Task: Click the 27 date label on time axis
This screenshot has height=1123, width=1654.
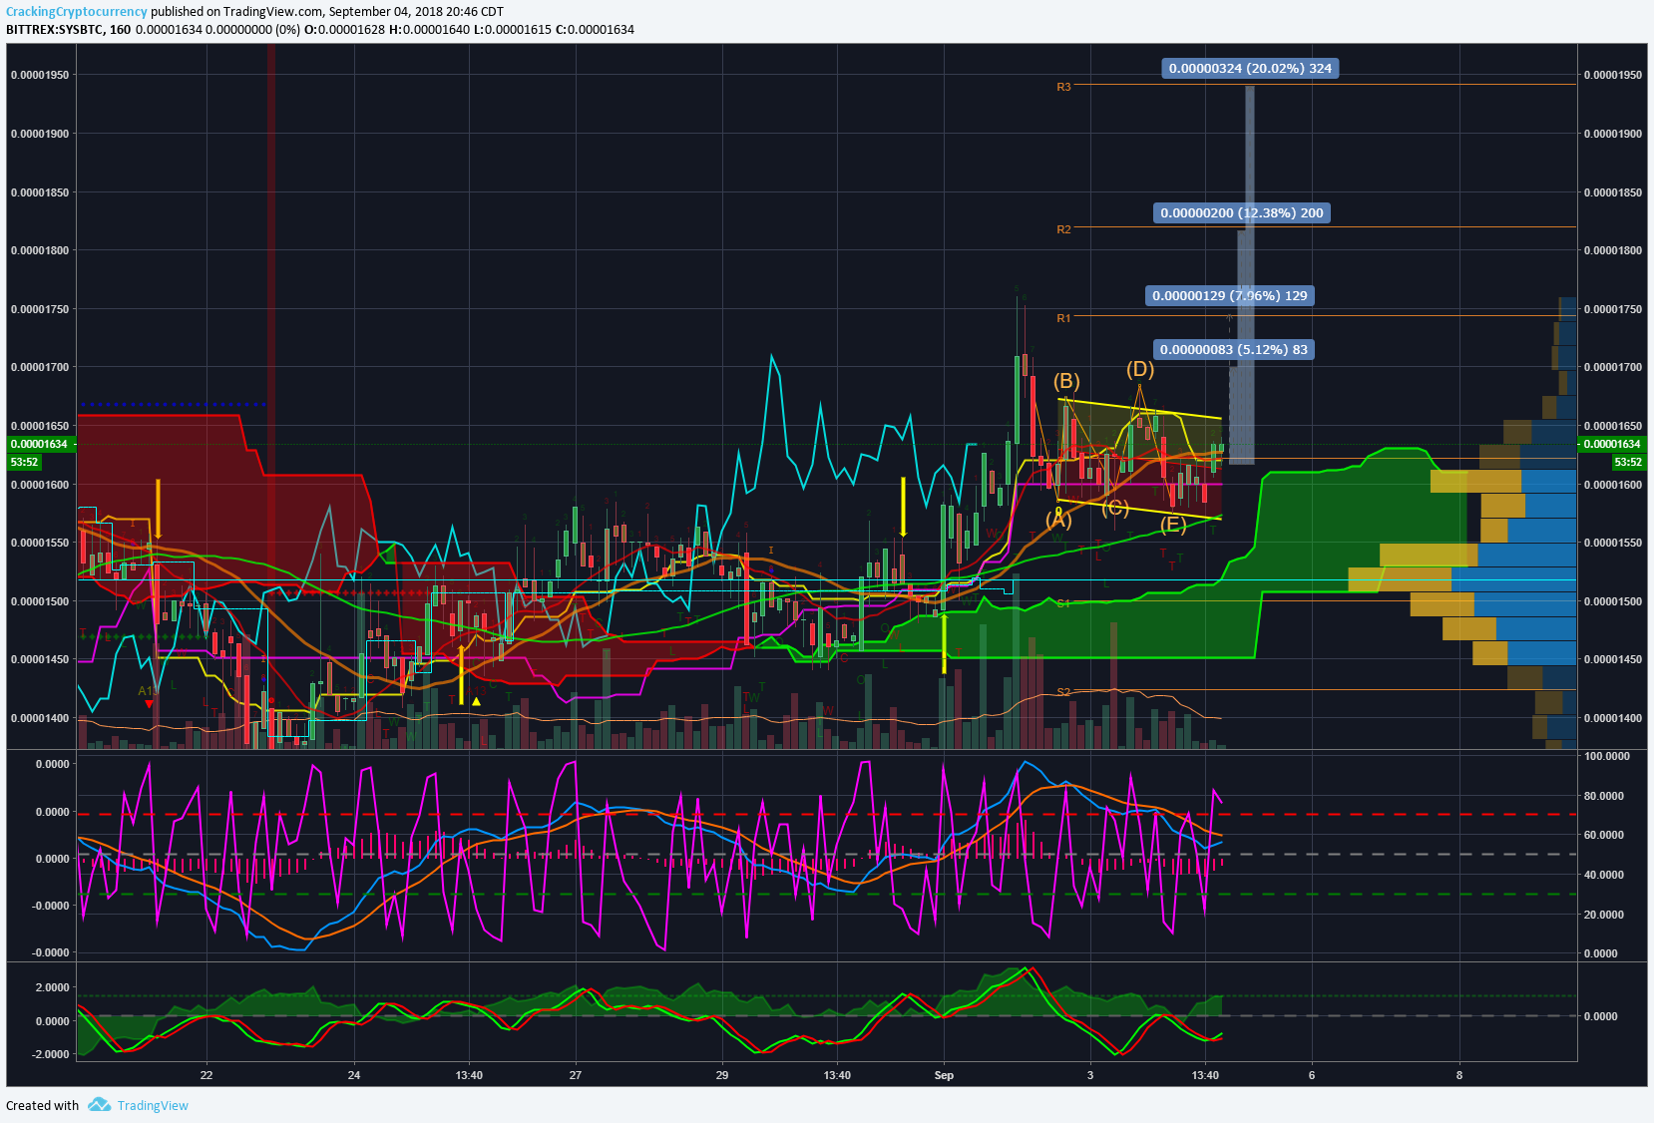Action: pyautogui.click(x=576, y=1075)
